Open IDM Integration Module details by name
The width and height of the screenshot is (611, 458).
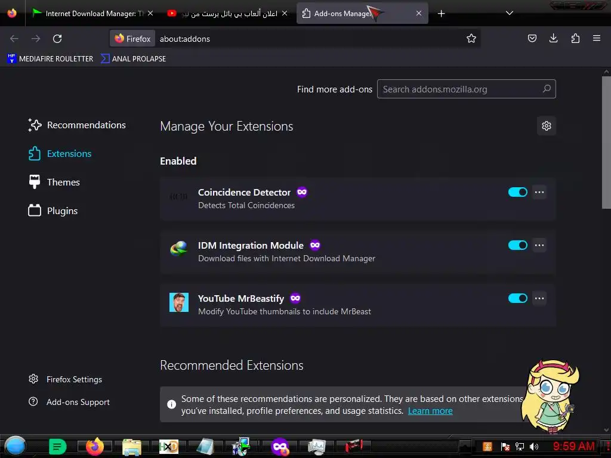(251, 245)
